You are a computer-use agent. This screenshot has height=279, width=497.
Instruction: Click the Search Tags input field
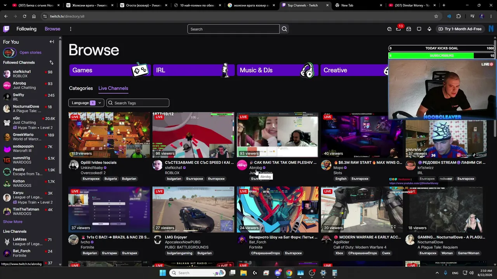(138, 103)
